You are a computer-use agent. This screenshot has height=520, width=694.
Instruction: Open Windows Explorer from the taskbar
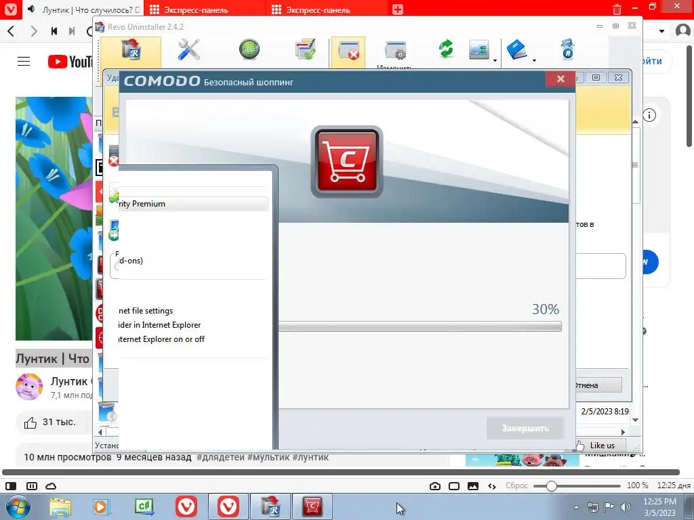(x=60, y=506)
